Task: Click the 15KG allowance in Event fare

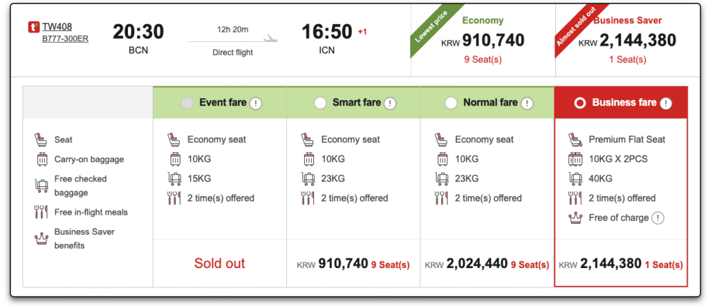Action: (x=199, y=179)
